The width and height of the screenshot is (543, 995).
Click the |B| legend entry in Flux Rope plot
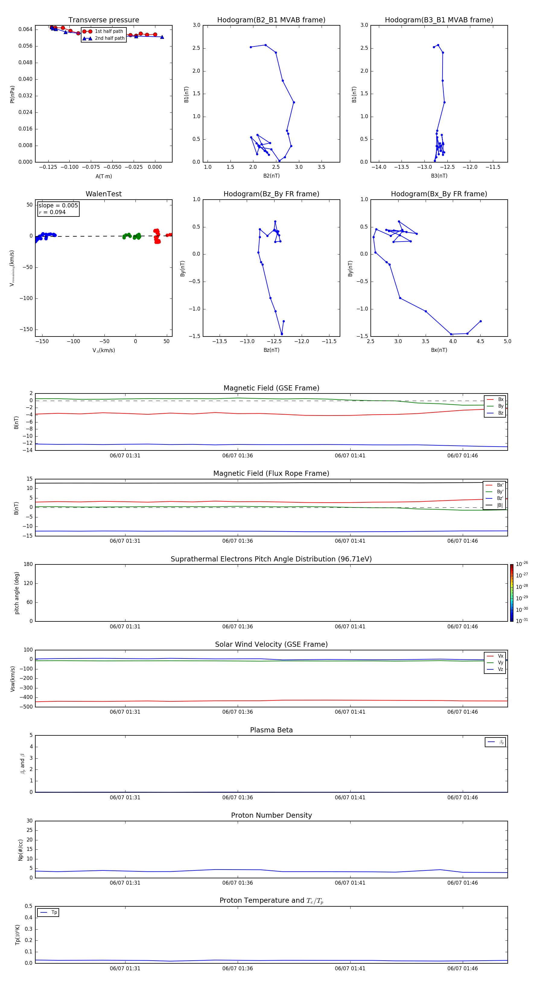point(494,506)
